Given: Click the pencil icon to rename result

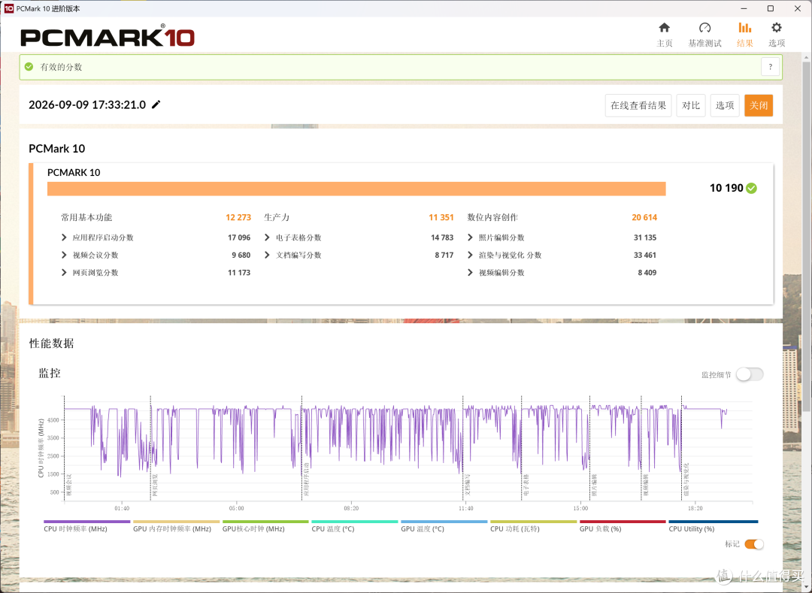Looking at the screenshot, I should (x=156, y=104).
